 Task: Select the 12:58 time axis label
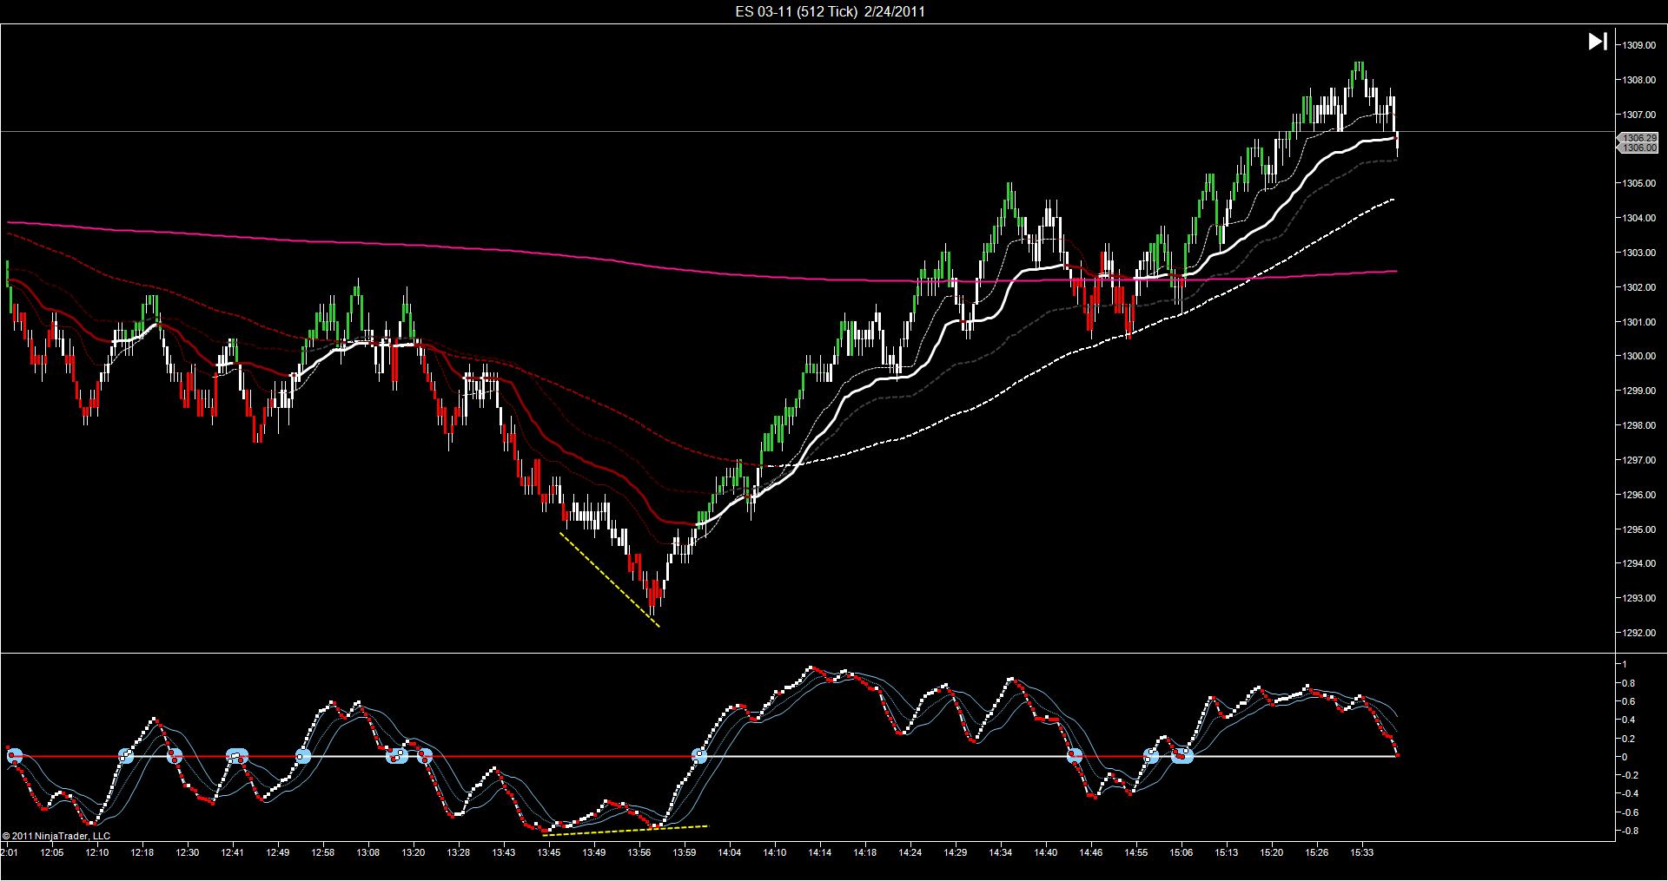tap(323, 853)
